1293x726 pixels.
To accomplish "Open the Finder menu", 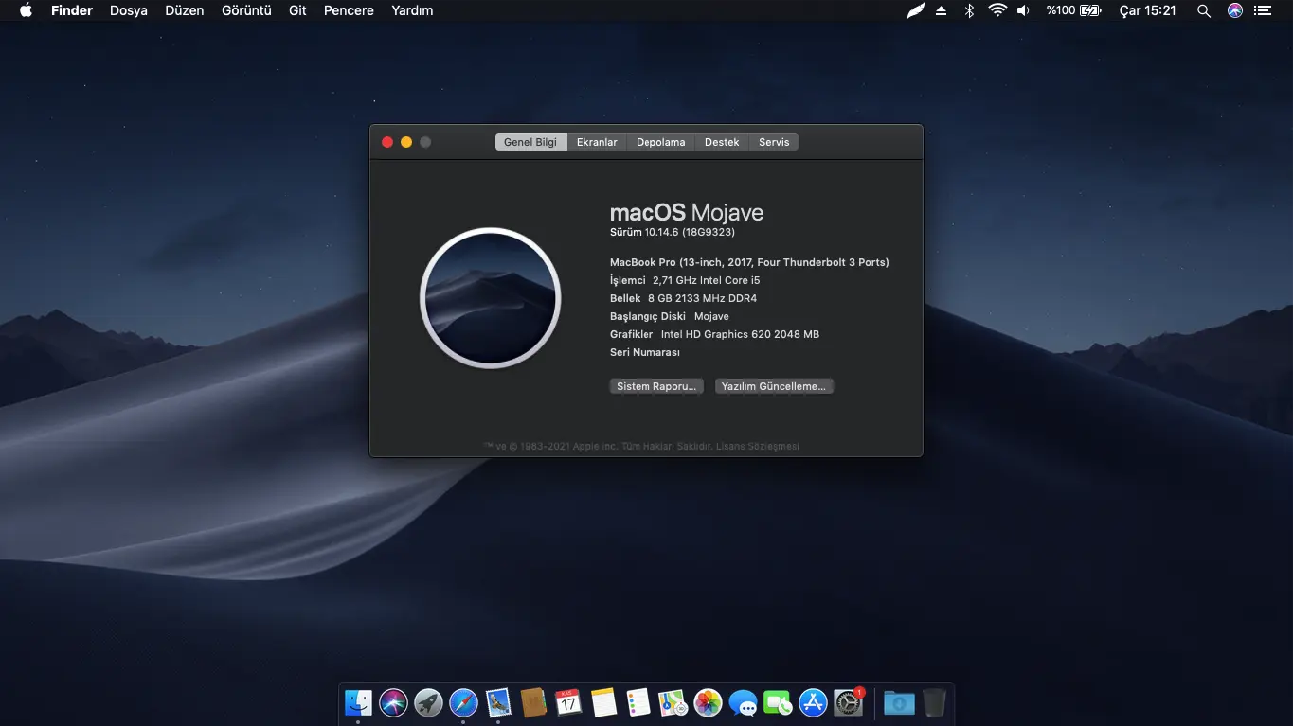I will (x=72, y=10).
